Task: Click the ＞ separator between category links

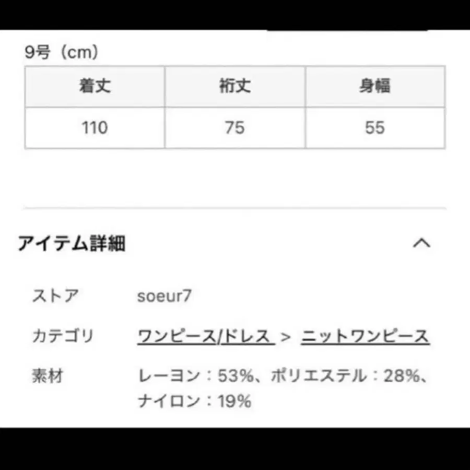Action: [x=286, y=336]
